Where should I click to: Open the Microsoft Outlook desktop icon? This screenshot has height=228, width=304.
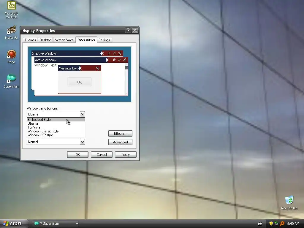[x=11, y=10]
